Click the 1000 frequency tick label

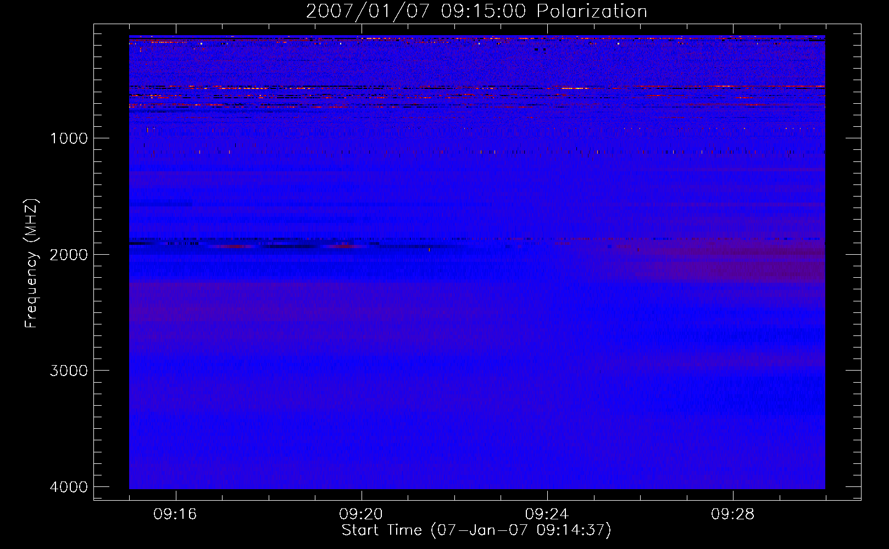tap(69, 138)
